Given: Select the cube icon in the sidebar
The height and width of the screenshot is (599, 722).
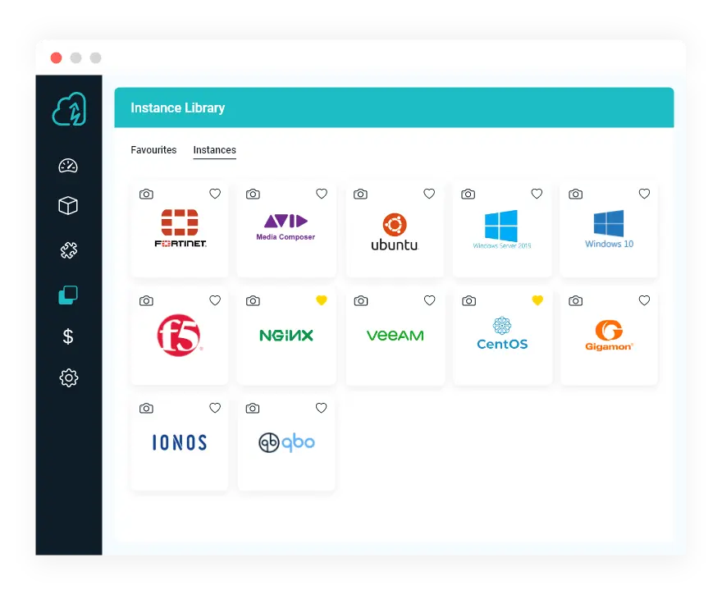Looking at the screenshot, I should [69, 206].
